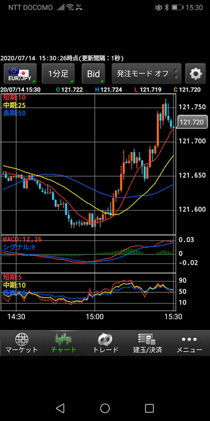Tap the Chart candlestick icon

tap(64, 339)
